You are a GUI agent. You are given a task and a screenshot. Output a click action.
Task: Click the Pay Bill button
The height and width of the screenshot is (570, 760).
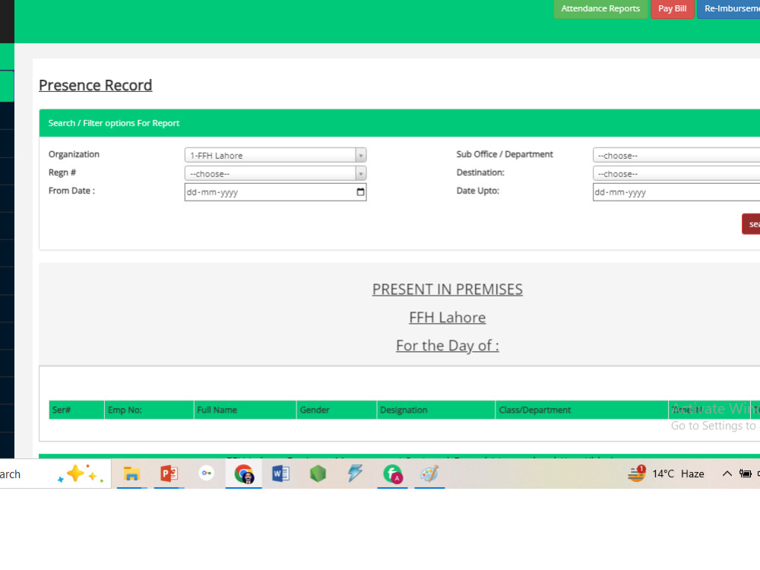coord(673,8)
